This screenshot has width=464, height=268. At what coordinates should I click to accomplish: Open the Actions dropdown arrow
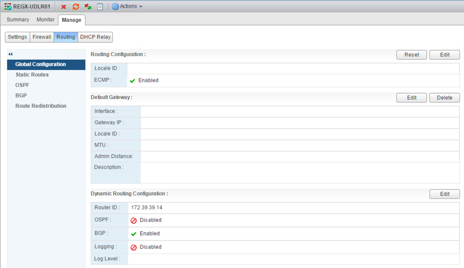pyautogui.click(x=141, y=7)
